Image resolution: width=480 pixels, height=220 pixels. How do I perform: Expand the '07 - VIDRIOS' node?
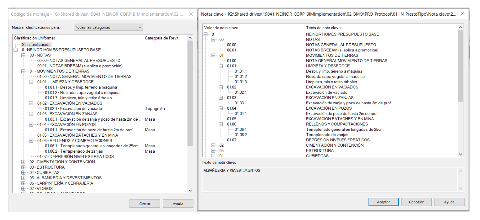coord(23,189)
